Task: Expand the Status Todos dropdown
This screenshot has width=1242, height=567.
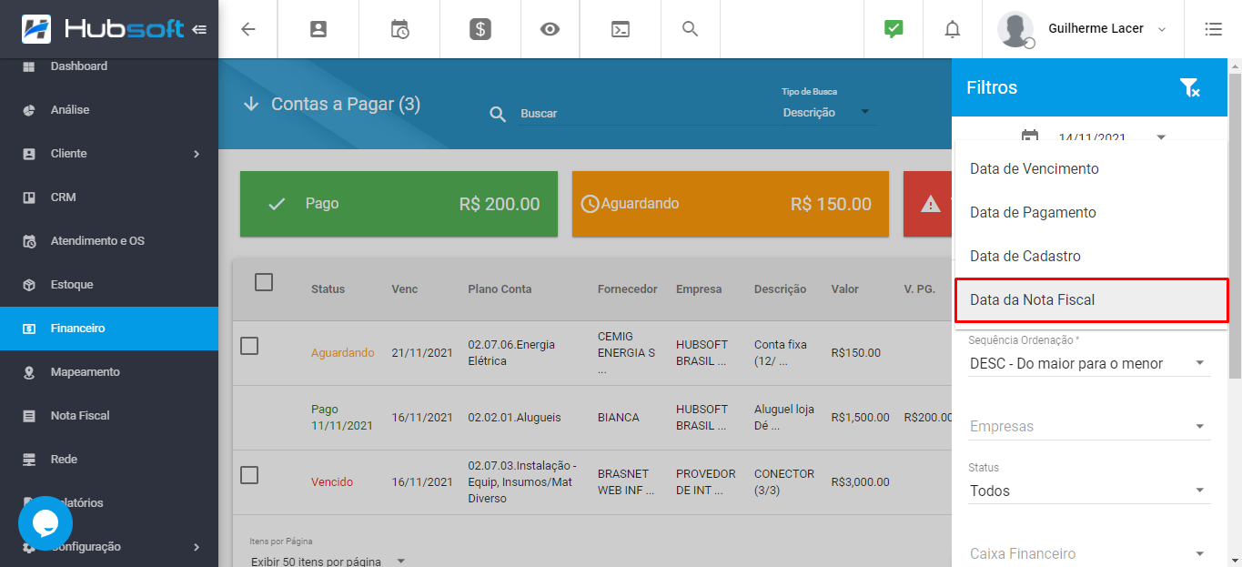Action: point(1088,491)
